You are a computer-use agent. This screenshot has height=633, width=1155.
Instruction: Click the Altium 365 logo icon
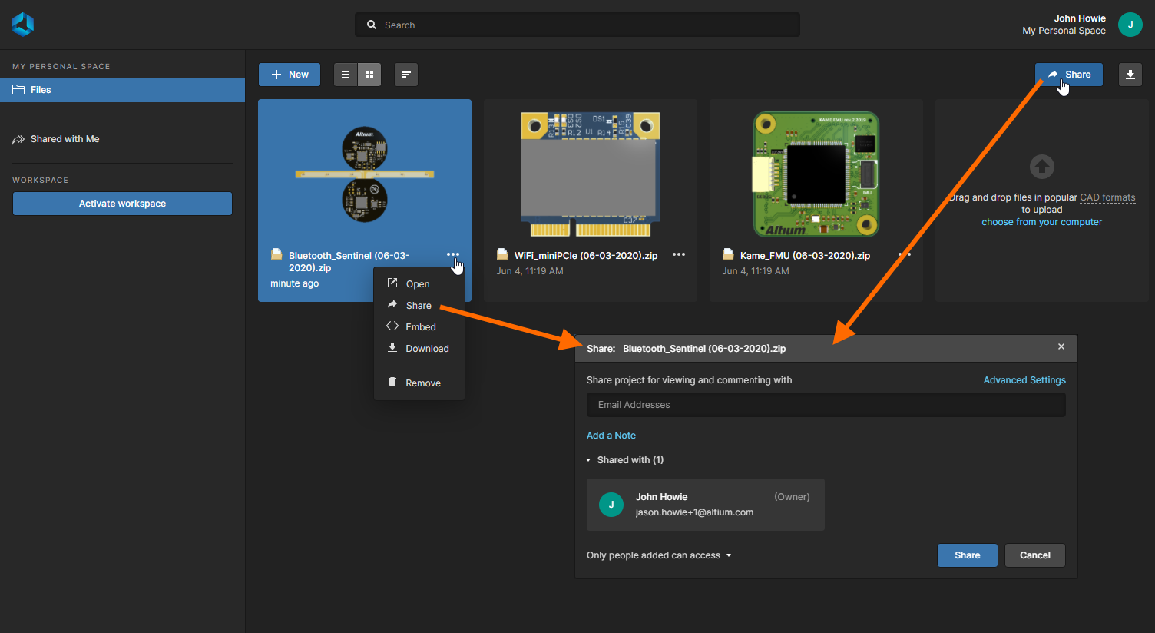click(x=23, y=25)
